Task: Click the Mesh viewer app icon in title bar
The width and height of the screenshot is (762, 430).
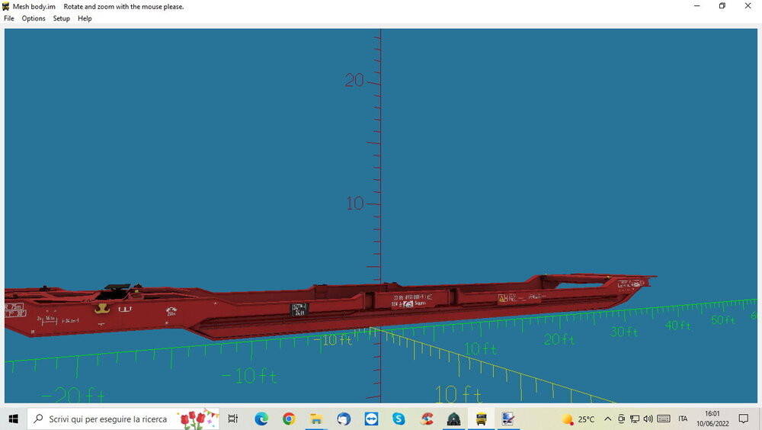Action: tap(6, 6)
